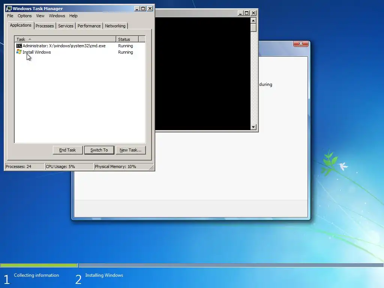Close the command prompt window

[253, 13]
